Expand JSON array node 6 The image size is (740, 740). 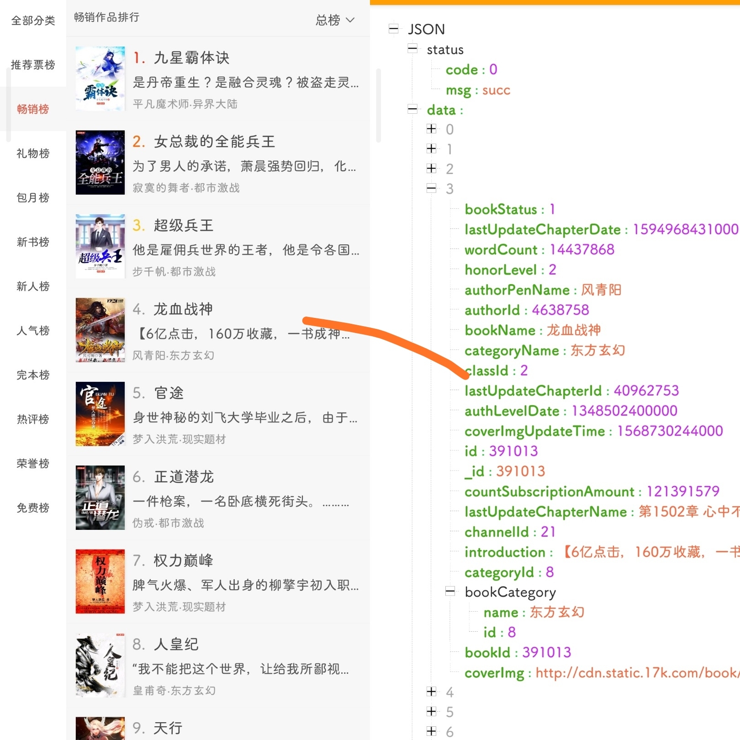pos(431,731)
